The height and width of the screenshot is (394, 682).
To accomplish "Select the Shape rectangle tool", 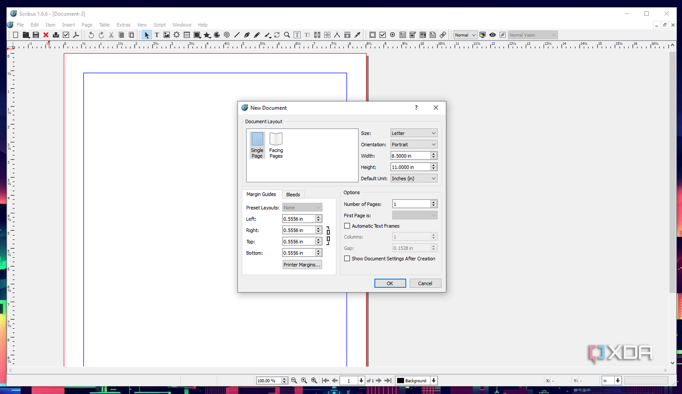I will [x=197, y=35].
